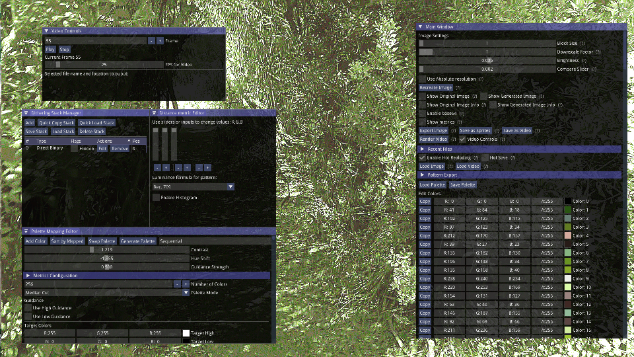Click Stop in Video Controls

click(64, 50)
